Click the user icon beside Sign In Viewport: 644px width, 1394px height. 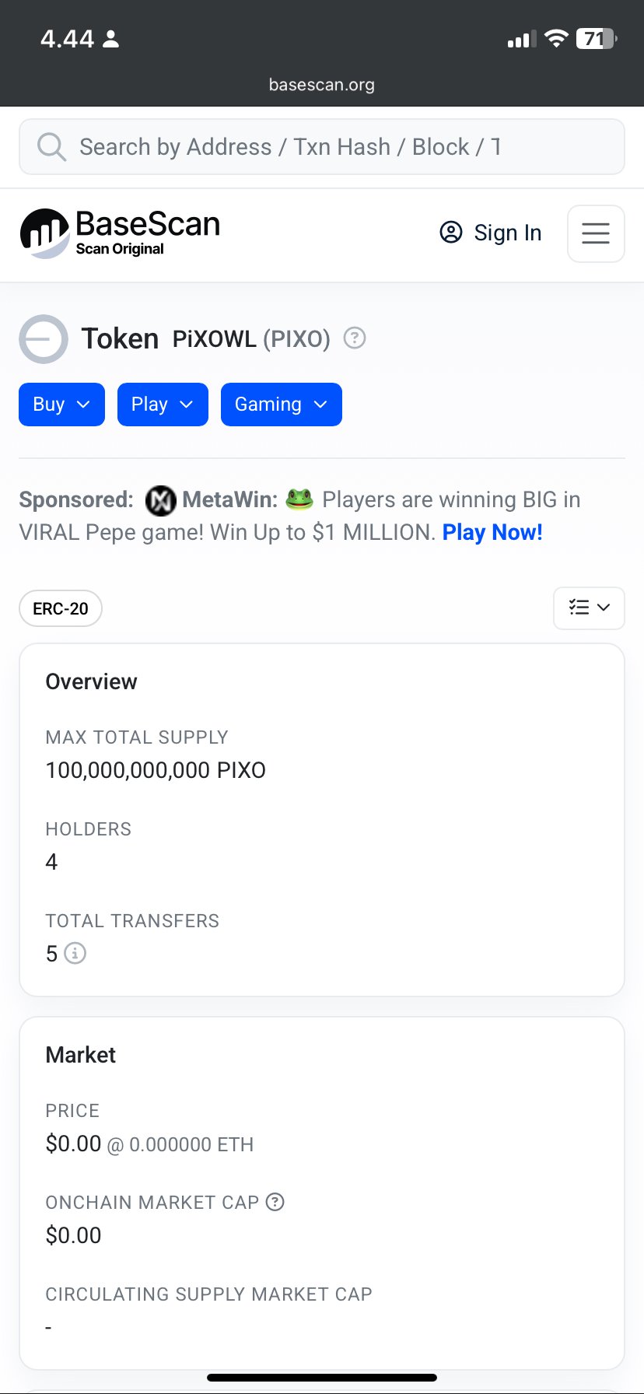451,233
